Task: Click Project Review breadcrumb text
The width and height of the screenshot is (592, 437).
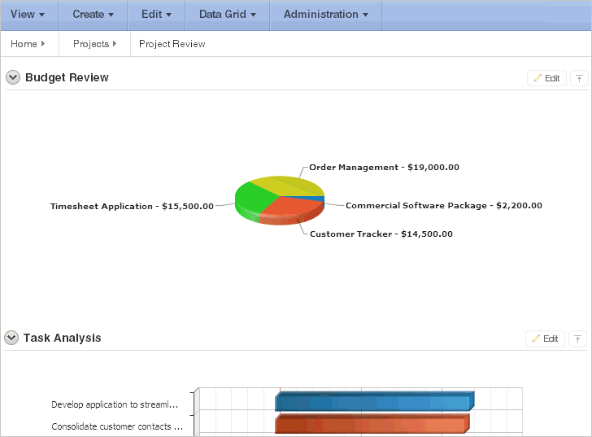Action: [x=172, y=44]
